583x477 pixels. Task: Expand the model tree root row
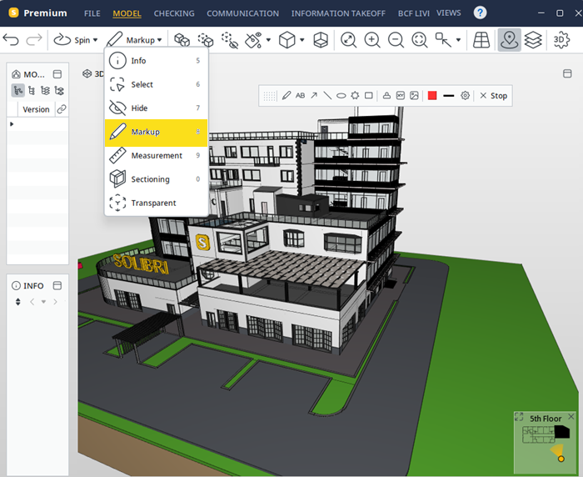click(x=12, y=124)
